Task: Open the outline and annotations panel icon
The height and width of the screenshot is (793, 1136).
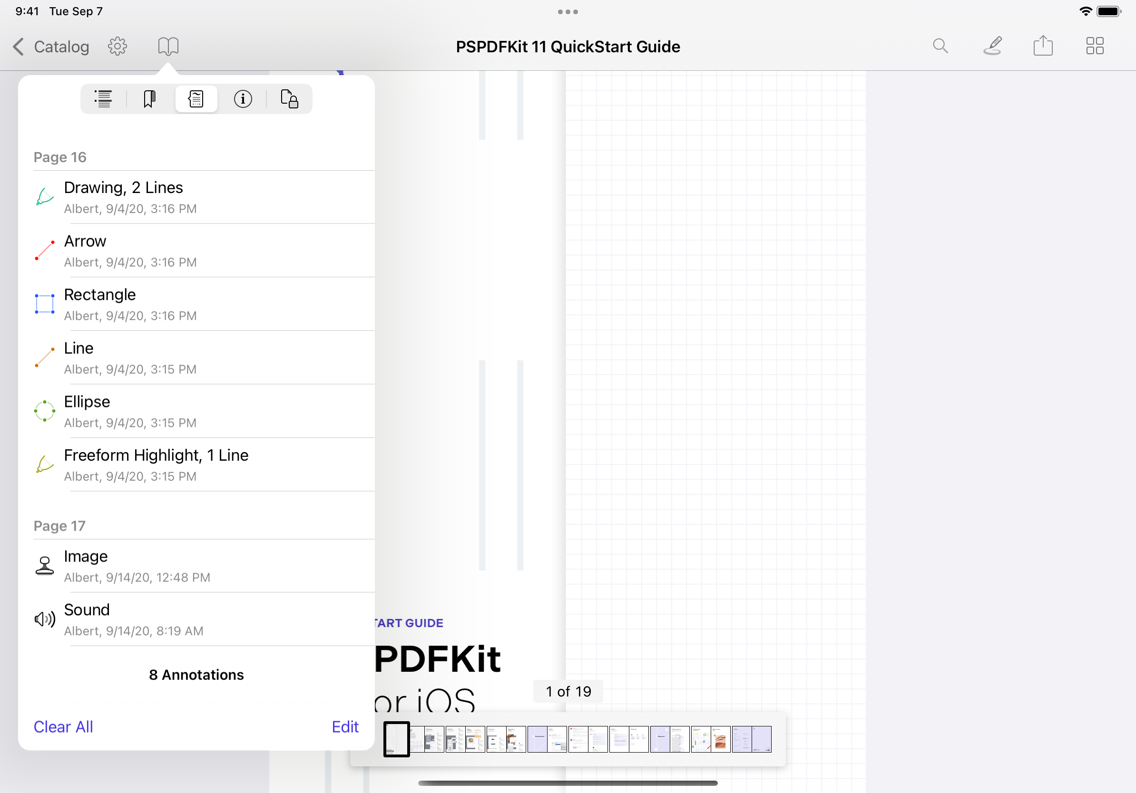Action: tap(168, 46)
